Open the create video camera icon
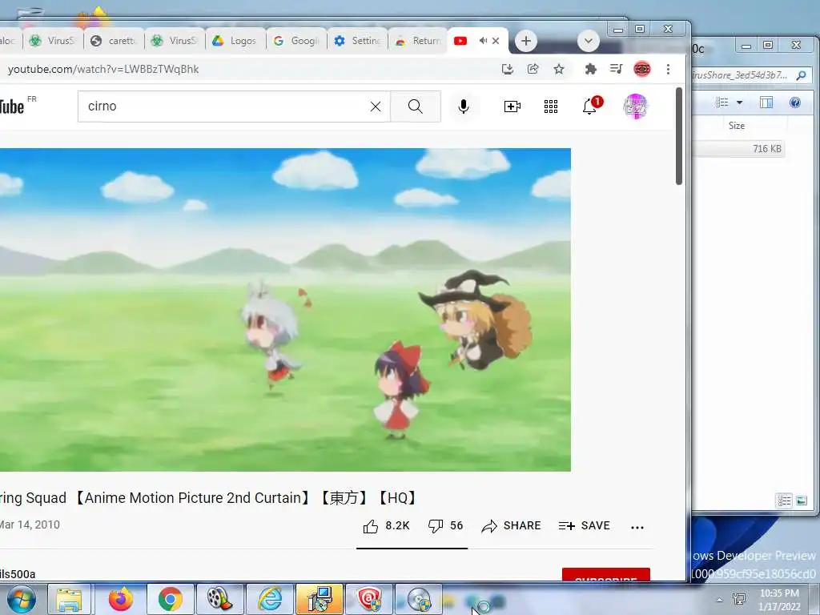820x615 pixels. click(512, 107)
